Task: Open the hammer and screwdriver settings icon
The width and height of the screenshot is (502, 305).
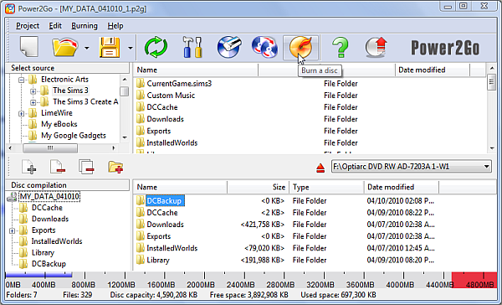Action: pyautogui.click(x=192, y=48)
